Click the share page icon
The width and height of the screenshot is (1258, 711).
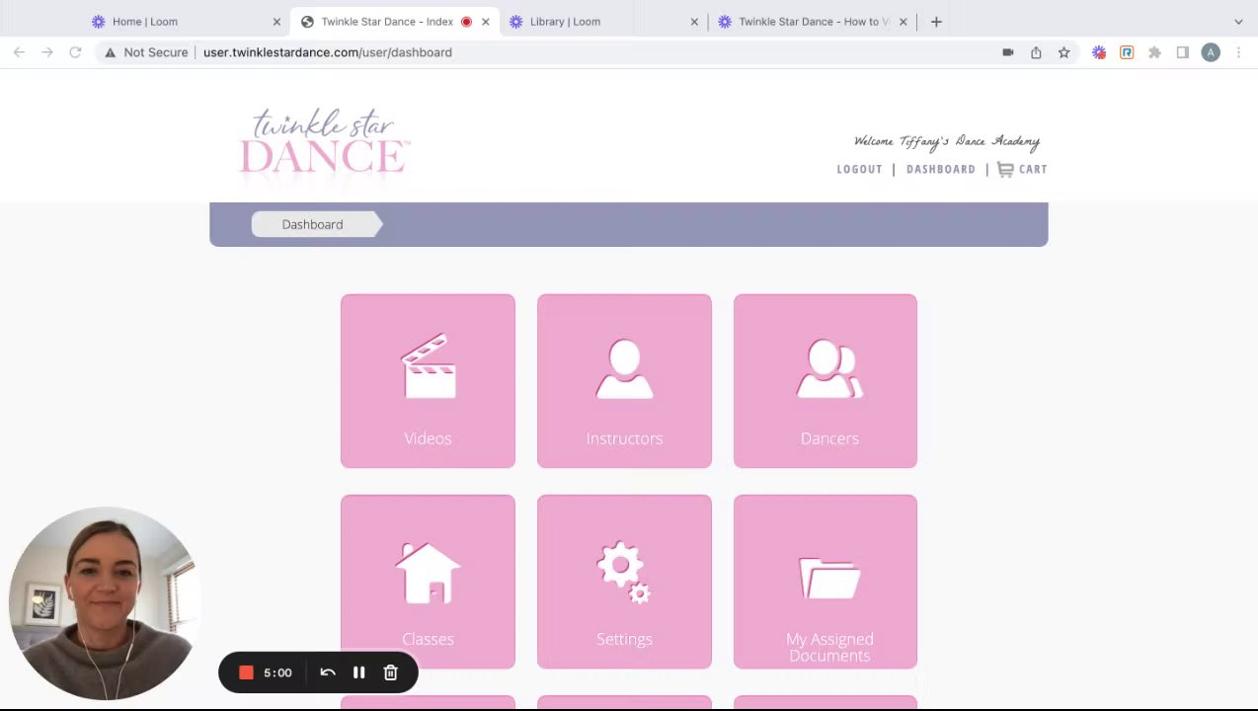[1036, 52]
